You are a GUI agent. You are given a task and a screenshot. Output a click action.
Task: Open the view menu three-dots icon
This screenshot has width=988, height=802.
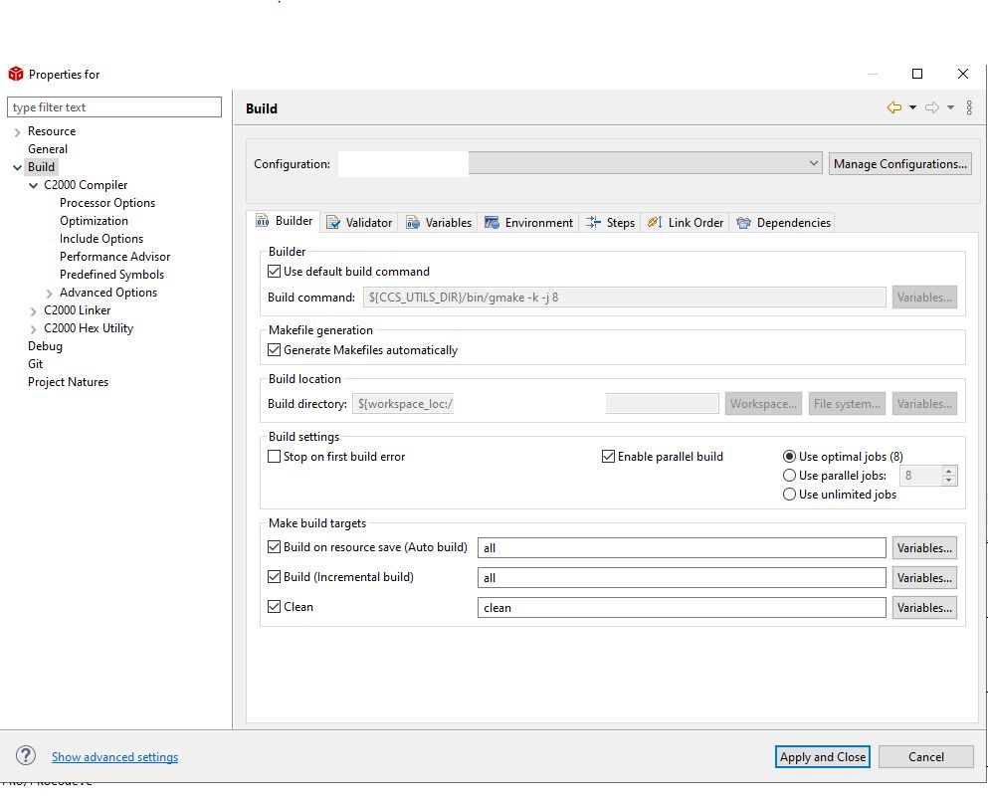tap(969, 107)
